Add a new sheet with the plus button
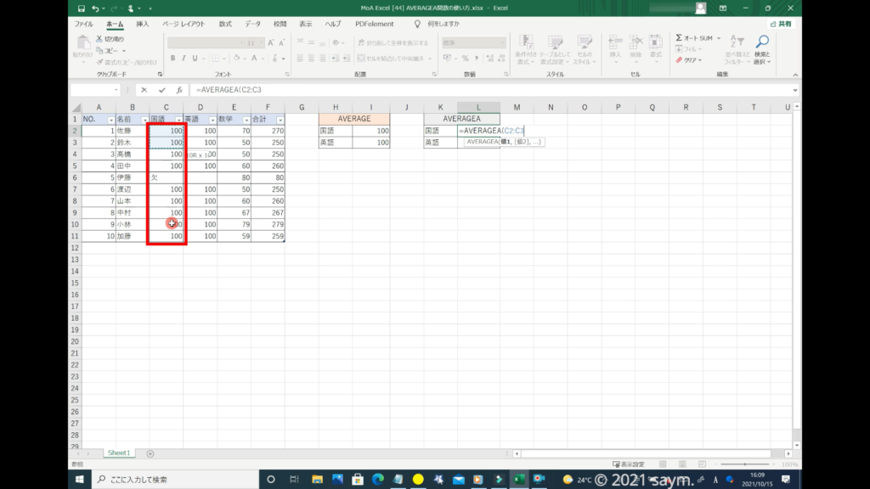This screenshot has height=489, width=870. point(150,454)
